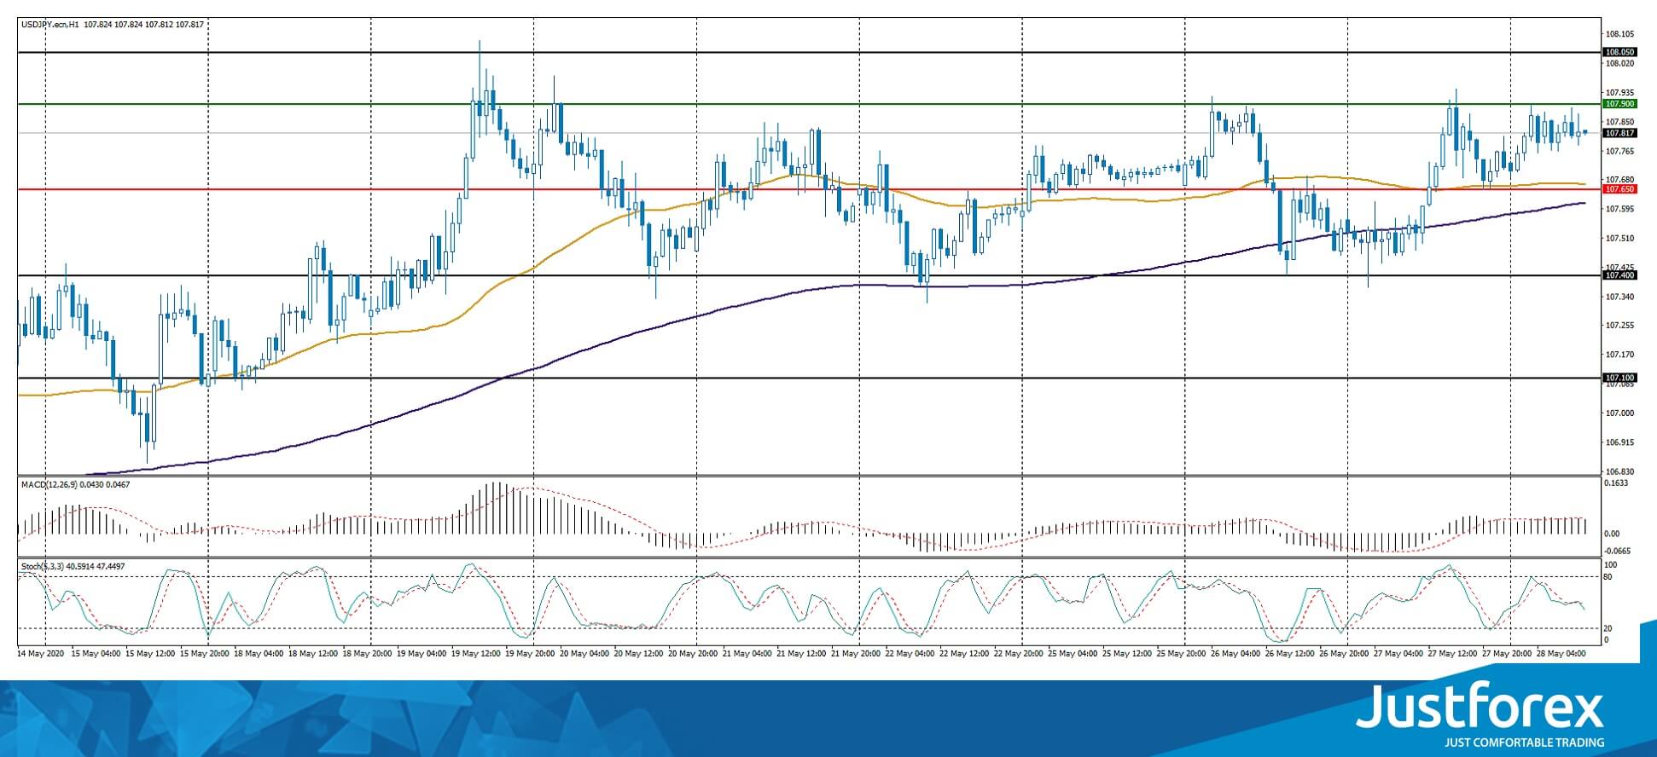Select the 107.400 black price level label
The width and height of the screenshot is (1657, 757).
1619,275
